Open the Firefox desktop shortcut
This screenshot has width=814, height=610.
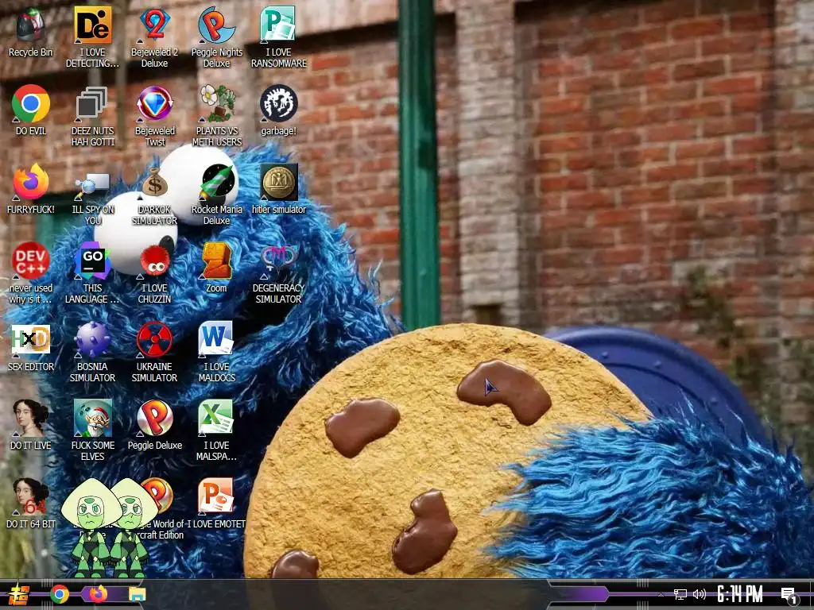coord(31,189)
